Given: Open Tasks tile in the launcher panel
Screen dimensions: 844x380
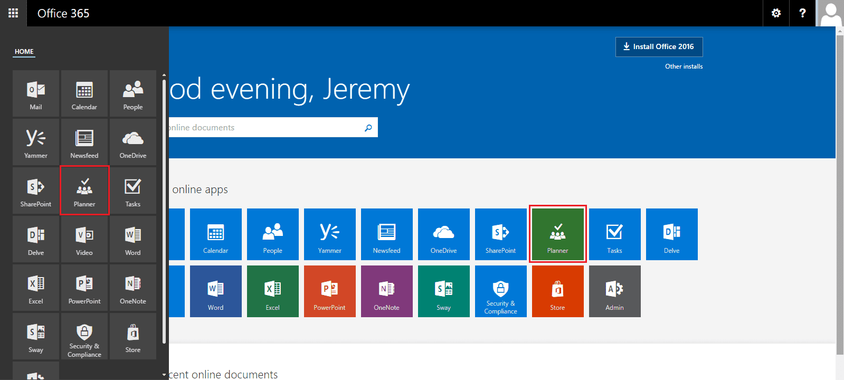Looking at the screenshot, I should pos(133,191).
